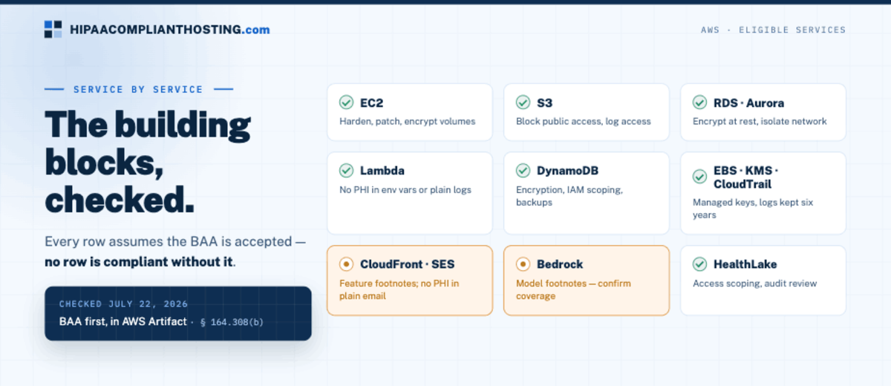891x386 pixels.
Task: Click 'Model footnotes — confirm coverage' text
Action: (x=572, y=289)
